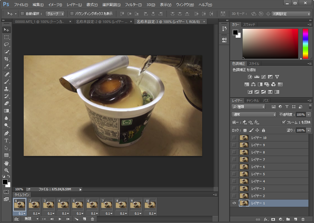Switch to the チャンネル tab
314x223 pixels.
click(252, 101)
